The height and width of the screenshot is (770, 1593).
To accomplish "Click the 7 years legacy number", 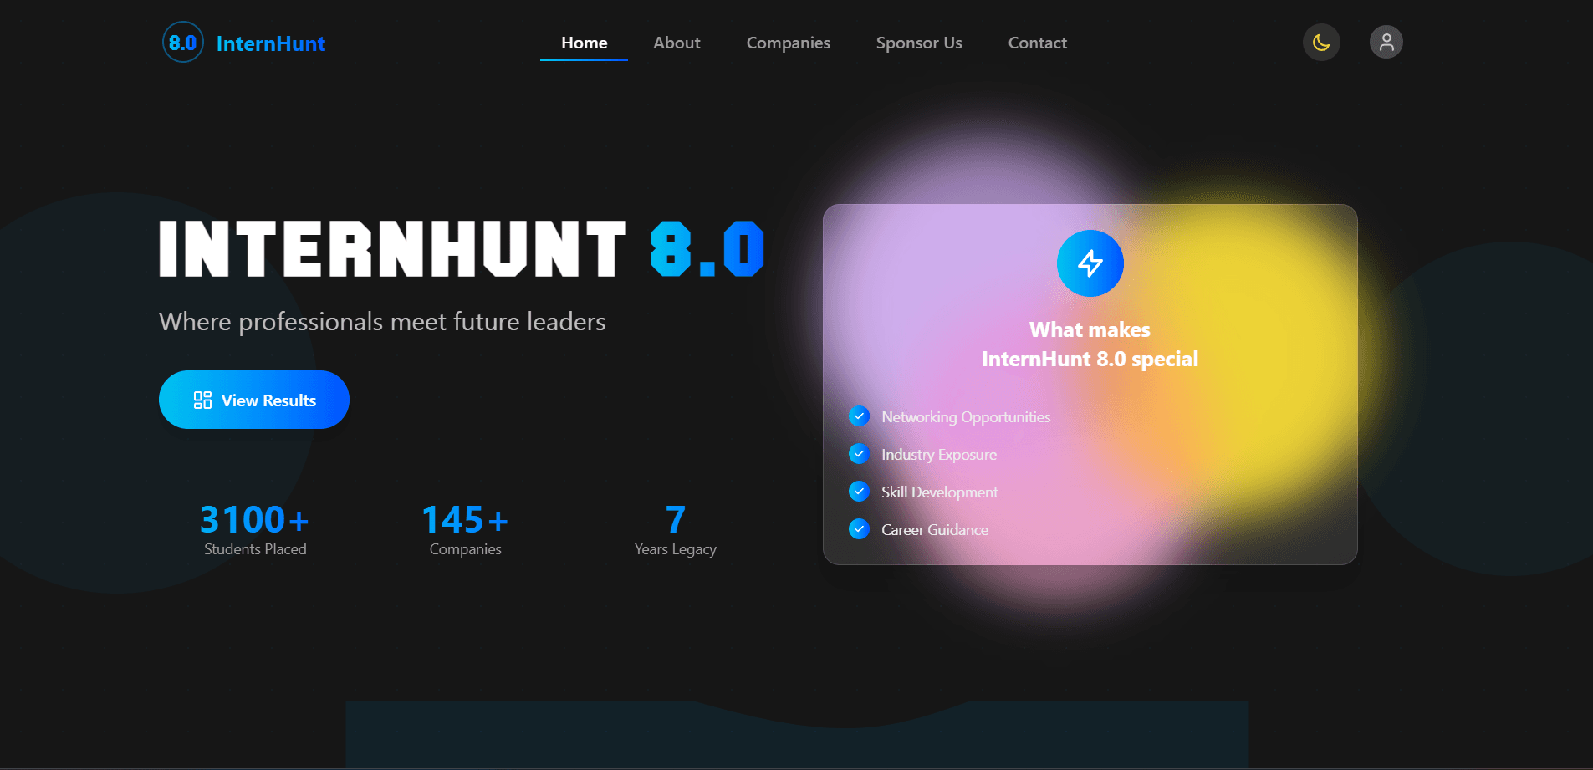I will (x=676, y=519).
